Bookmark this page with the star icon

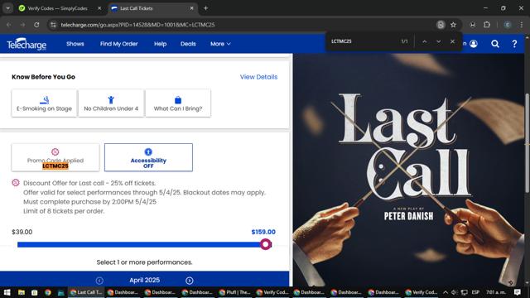tap(453, 25)
